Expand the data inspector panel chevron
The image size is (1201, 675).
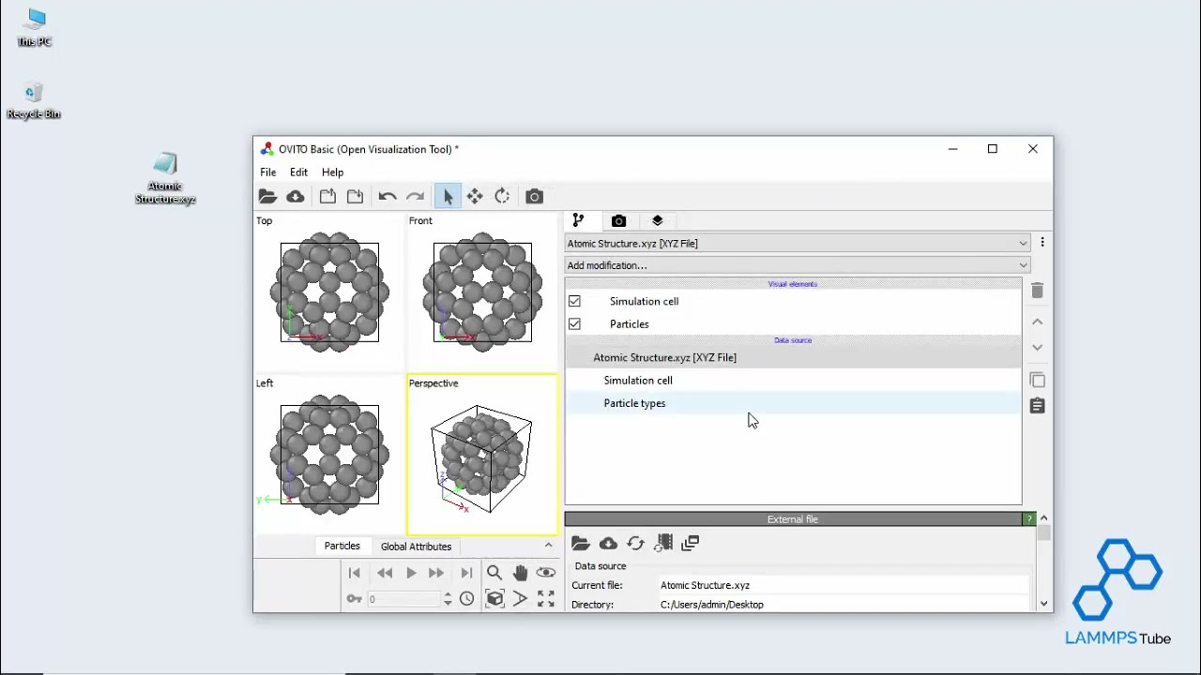click(x=548, y=545)
